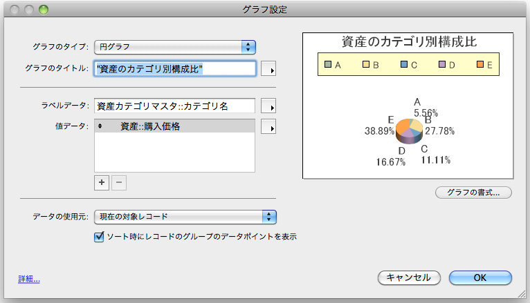Click the legend color swatch for C
Image resolution: width=530 pixels, height=303 pixels.
point(404,66)
